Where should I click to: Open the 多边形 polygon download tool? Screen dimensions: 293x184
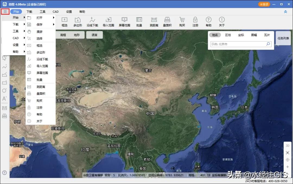point(78,22)
